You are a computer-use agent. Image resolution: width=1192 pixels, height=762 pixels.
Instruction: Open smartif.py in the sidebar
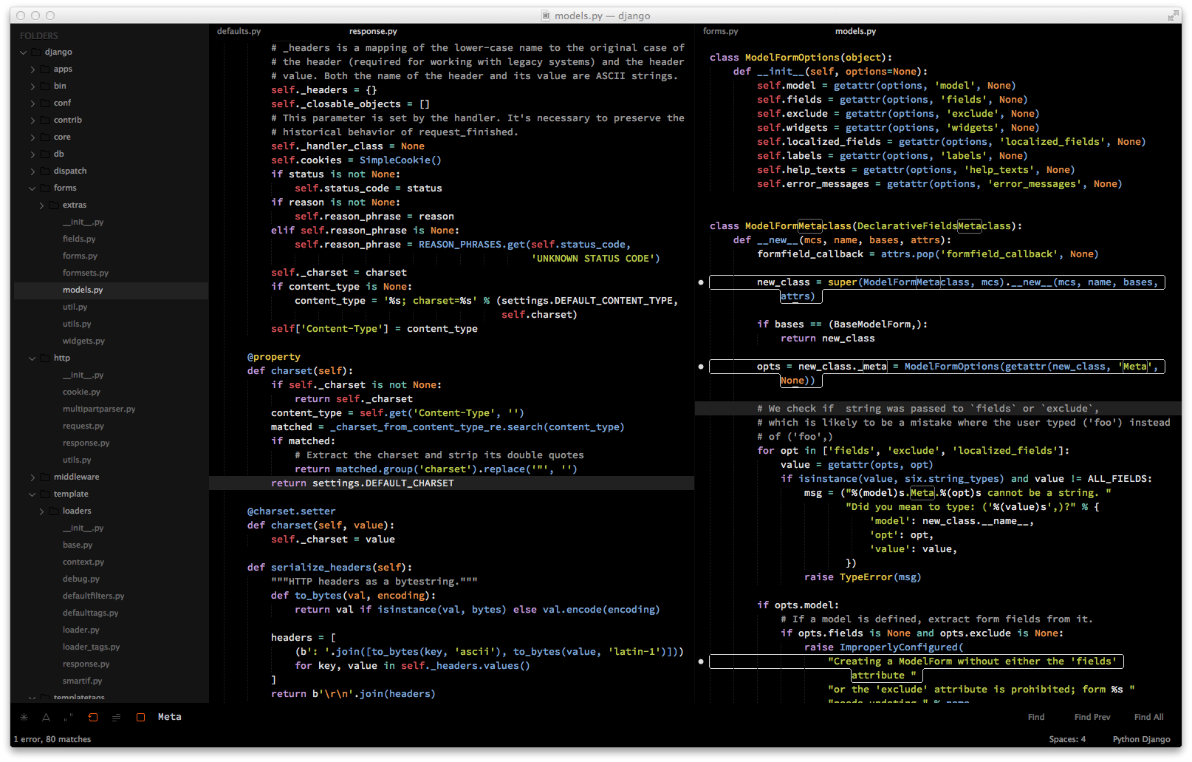click(x=82, y=681)
